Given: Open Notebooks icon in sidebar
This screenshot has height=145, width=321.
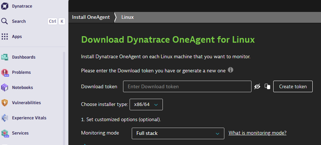Looking at the screenshot, I should click(x=5, y=88).
